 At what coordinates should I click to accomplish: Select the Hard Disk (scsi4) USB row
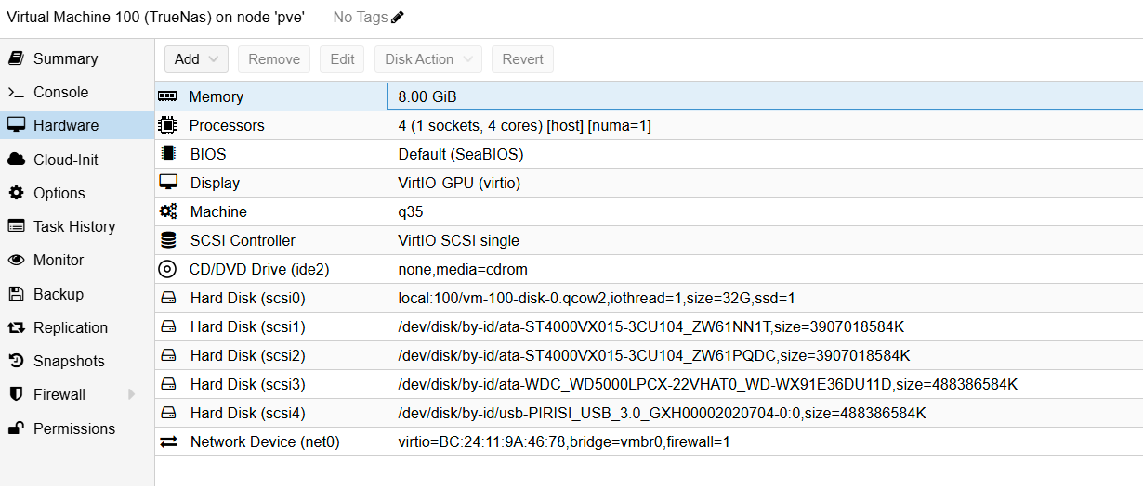(x=247, y=413)
